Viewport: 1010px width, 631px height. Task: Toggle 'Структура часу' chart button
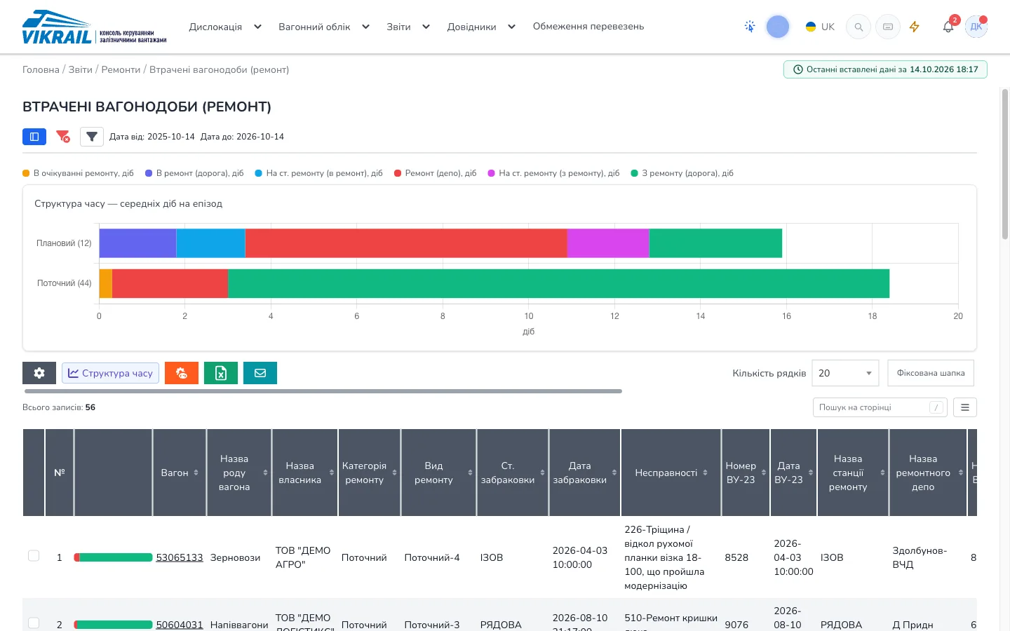pos(111,373)
